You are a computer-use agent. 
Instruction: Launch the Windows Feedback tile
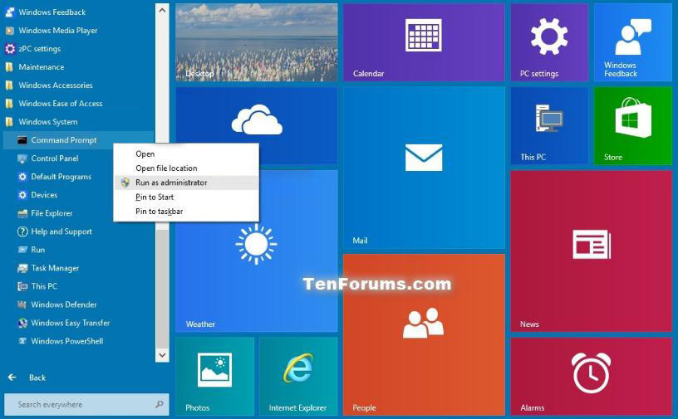coord(632,42)
